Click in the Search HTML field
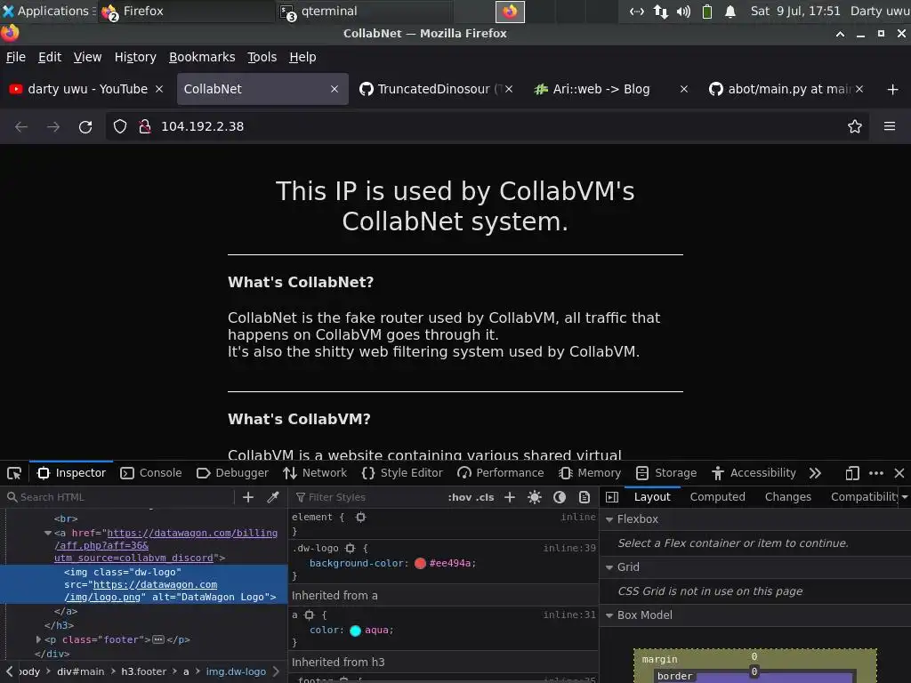 pyautogui.click(x=120, y=497)
